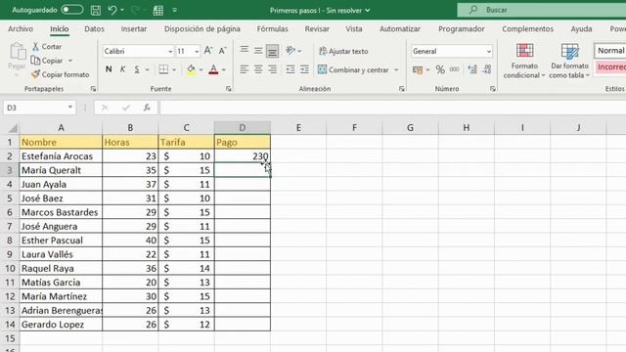This screenshot has height=352, width=626.
Task: Open Dar formato como tabla menu
Action: (569, 61)
